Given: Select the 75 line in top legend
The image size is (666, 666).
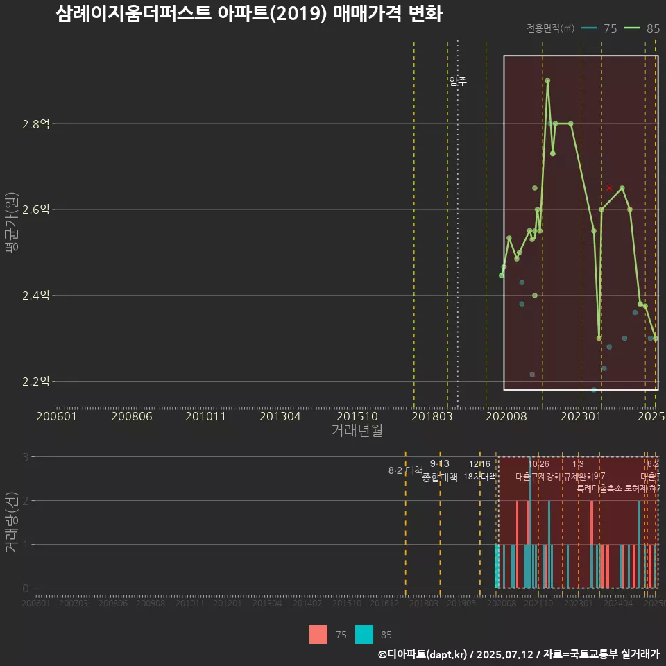Looking at the screenshot, I should [589, 28].
